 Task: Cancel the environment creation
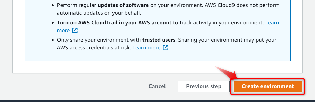click(157, 86)
